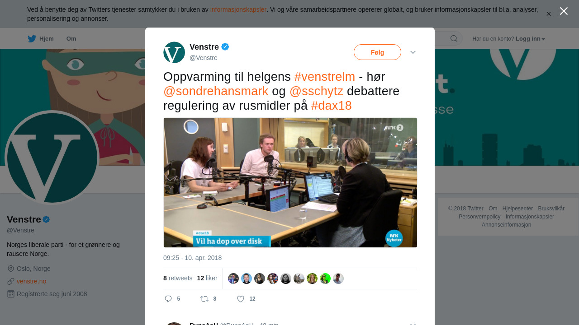The width and height of the screenshot is (579, 325).
Task: View the 8 retweets list
Action: click(x=178, y=278)
